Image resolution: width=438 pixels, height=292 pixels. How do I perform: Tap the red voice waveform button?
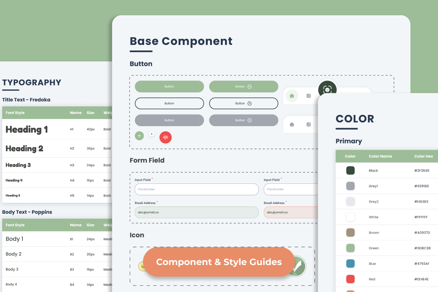(x=165, y=137)
